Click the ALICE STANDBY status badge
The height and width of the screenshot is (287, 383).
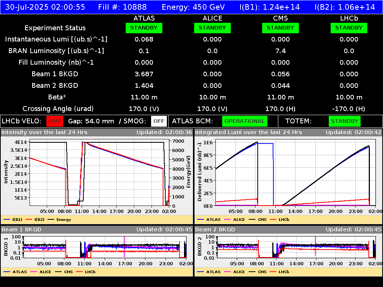tap(212, 28)
